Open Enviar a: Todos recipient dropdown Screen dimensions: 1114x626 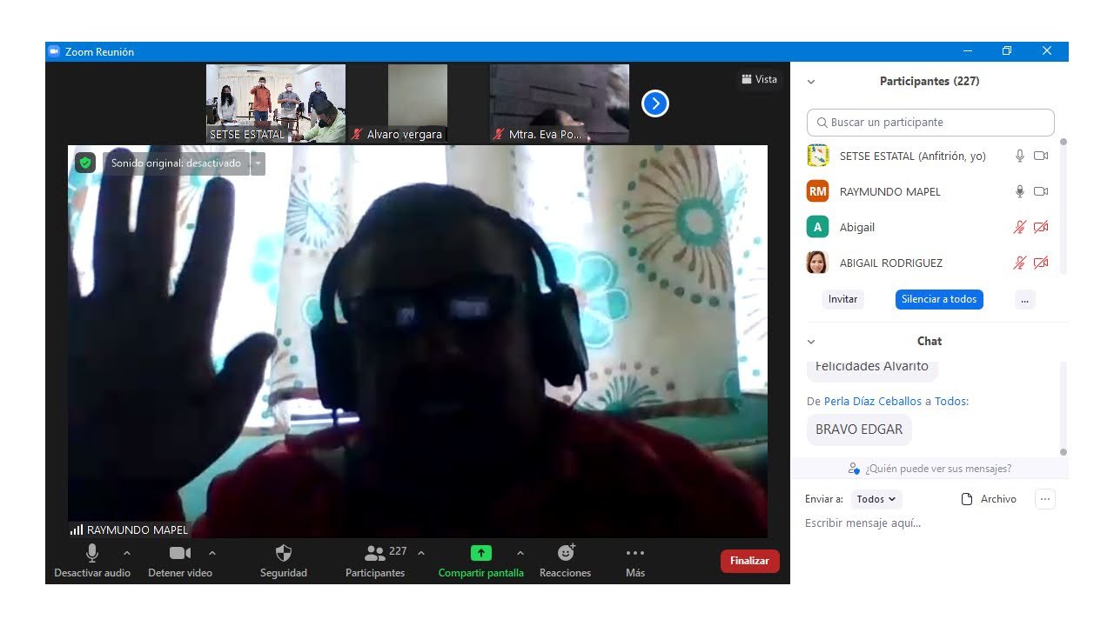[876, 499]
